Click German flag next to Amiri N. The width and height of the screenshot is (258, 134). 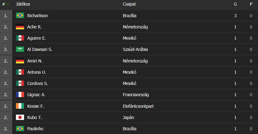[x=20, y=61]
